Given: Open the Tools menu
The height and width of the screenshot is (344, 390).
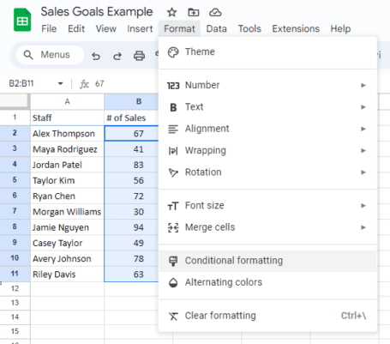Looking at the screenshot, I should [249, 28].
